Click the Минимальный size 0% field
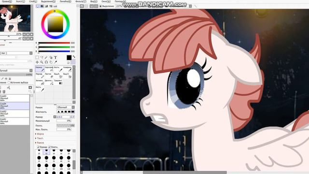 (x=64, y=121)
